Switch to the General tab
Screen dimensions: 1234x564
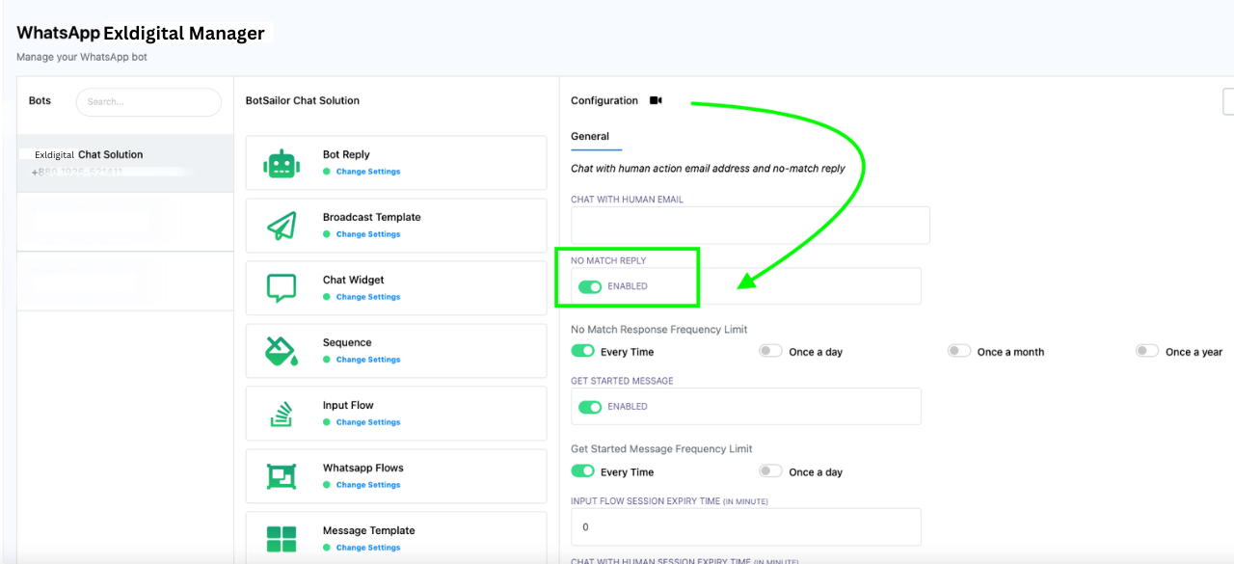pyautogui.click(x=590, y=137)
